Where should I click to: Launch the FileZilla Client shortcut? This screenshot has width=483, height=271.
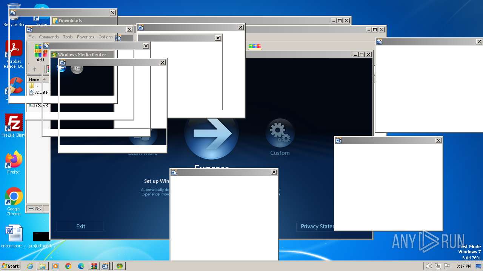click(14, 125)
